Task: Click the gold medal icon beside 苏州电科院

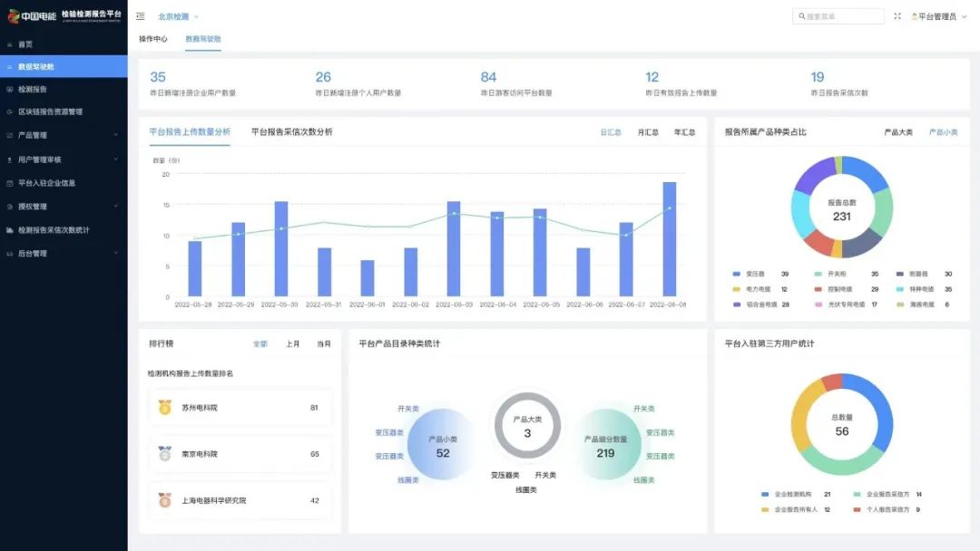Action: pos(164,408)
